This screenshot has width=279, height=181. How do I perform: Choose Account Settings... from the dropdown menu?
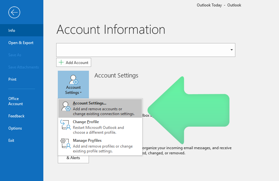100,108
